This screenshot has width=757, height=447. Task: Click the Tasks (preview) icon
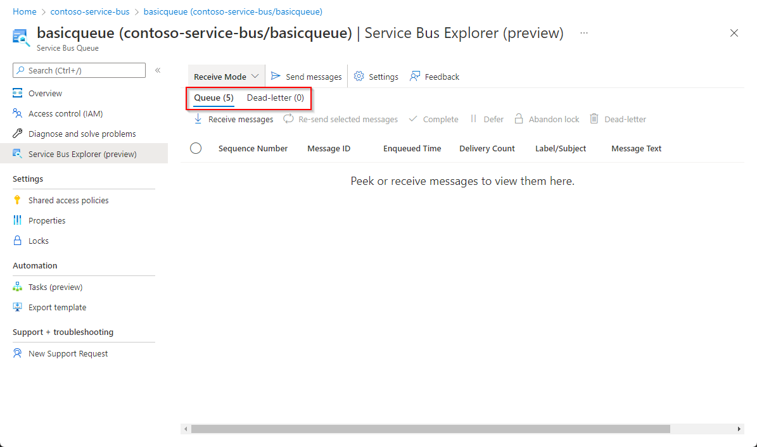point(17,287)
